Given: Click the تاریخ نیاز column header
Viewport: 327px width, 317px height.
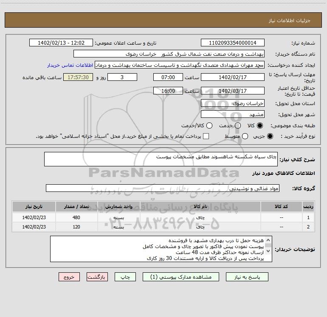Looking at the screenshot, I should pyautogui.click(x=34, y=206).
